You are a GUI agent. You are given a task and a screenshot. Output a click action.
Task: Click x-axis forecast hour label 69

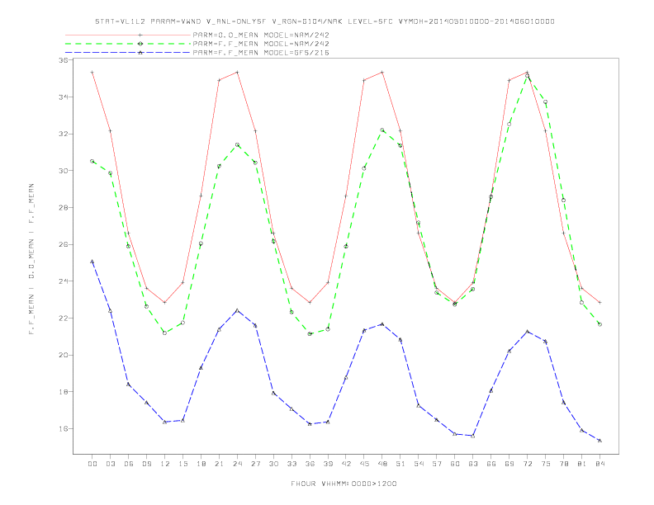point(509,464)
